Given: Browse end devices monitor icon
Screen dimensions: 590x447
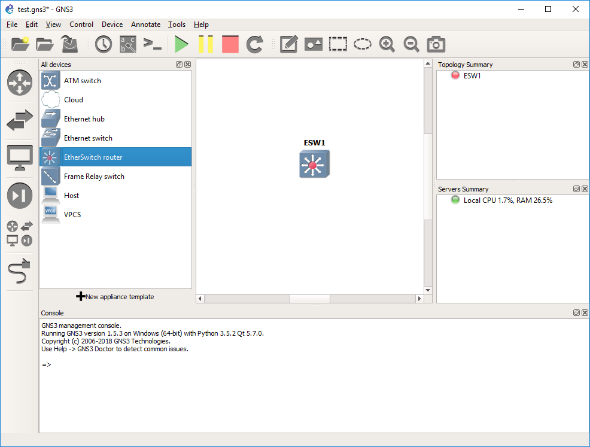Looking at the screenshot, I should tap(20, 157).
